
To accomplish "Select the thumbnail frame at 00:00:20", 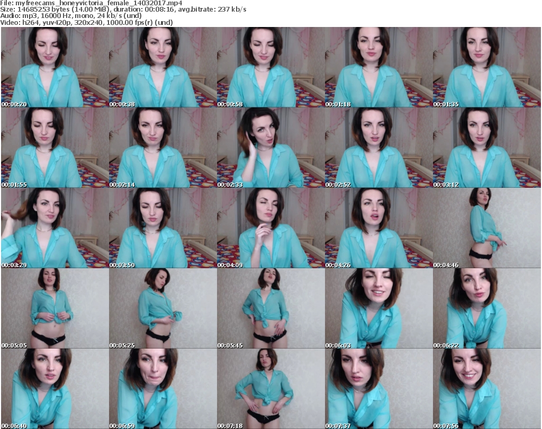I will [x=55, y=67].
